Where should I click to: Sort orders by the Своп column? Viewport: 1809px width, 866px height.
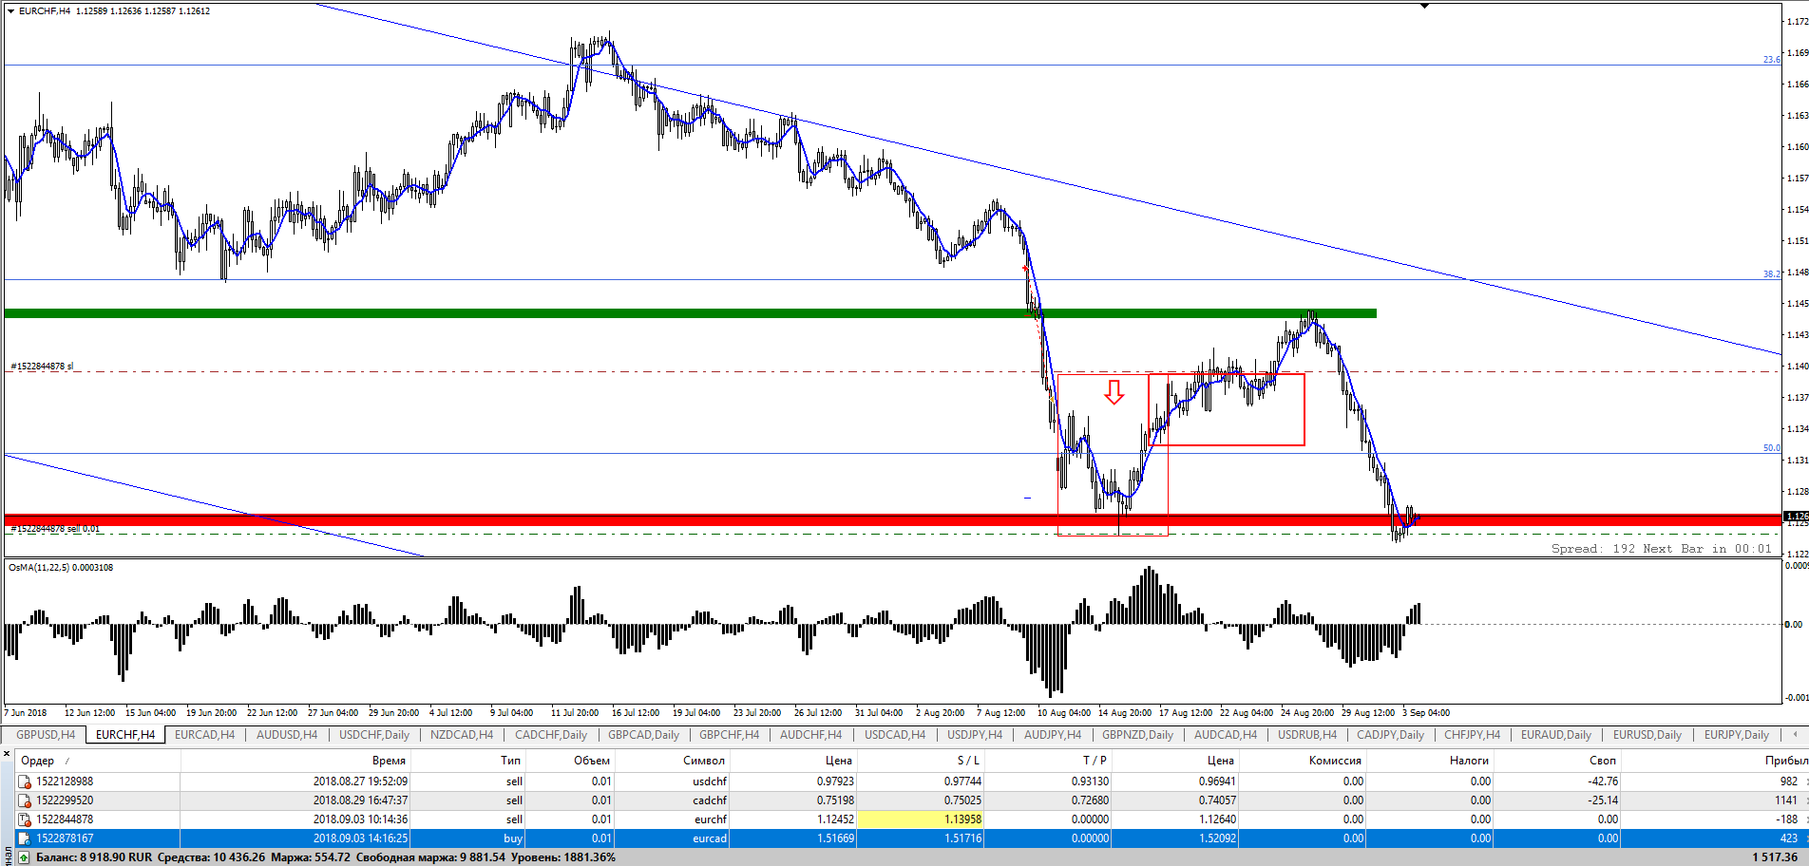[x=1556, y=760]
